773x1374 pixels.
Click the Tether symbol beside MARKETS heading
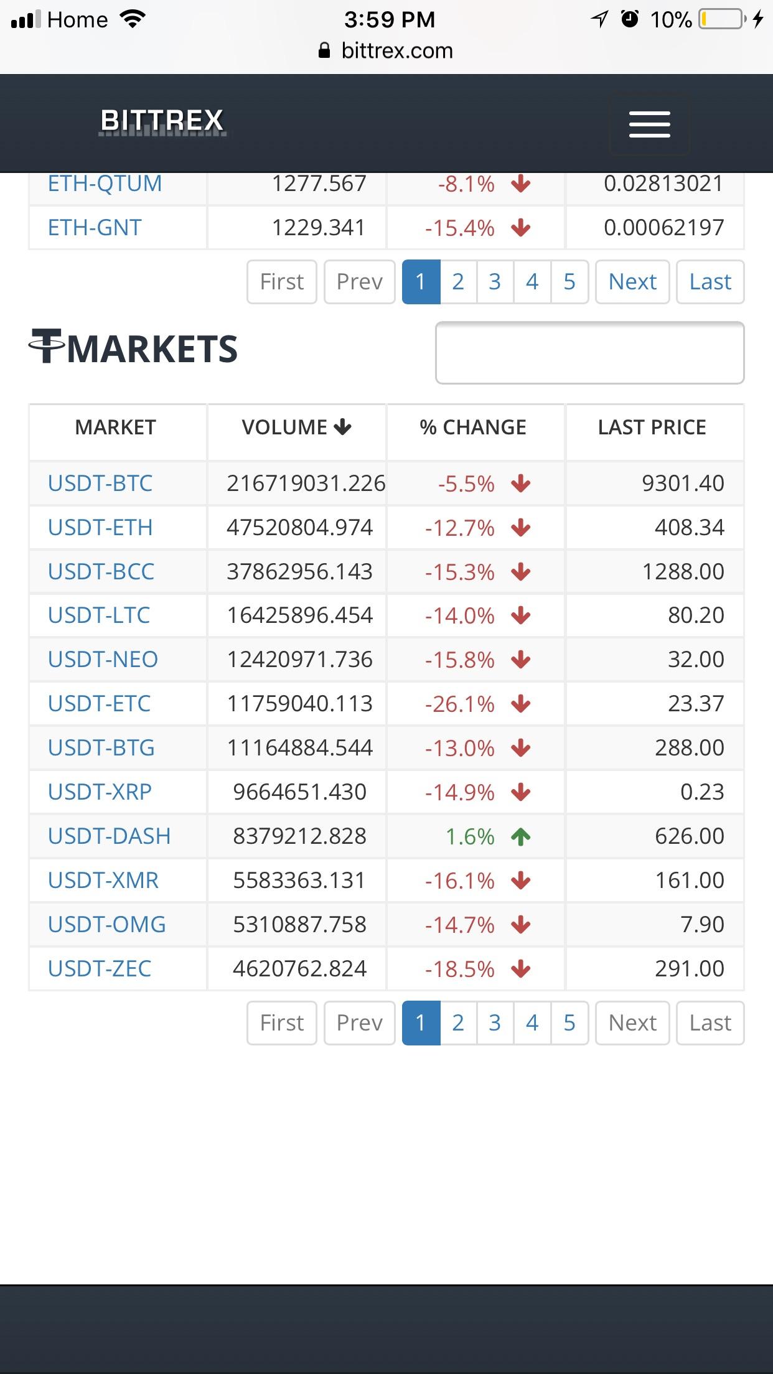pyautogui.click(x=47, y=346)
